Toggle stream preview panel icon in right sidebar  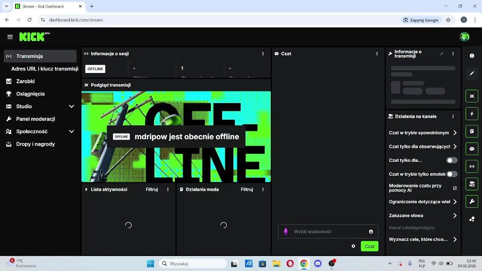[472, 96]
